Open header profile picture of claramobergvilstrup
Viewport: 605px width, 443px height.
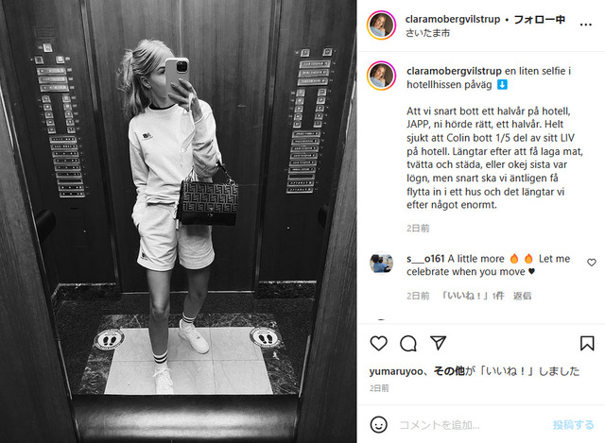pyautogui.click(x=381, y=26)
